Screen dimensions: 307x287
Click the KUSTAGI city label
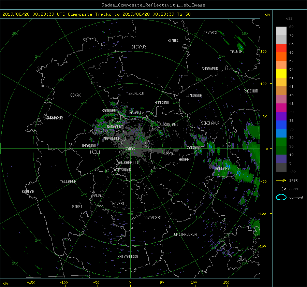pyautogui.click(x=171, y=125)
